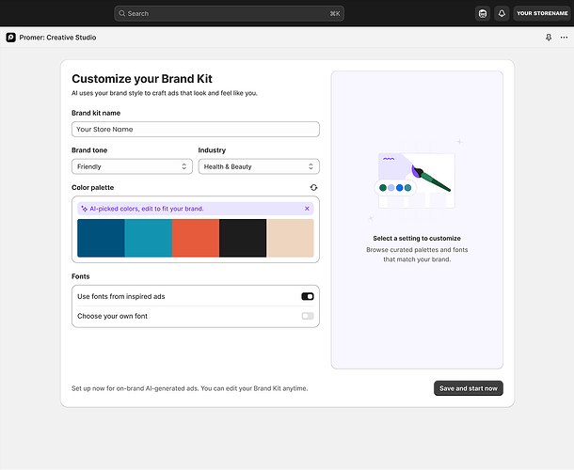Image resolution: width=574 pixels, height=470 pixels.
Task: Pick the orange-red color swatch
Action: tap(196, 238)
